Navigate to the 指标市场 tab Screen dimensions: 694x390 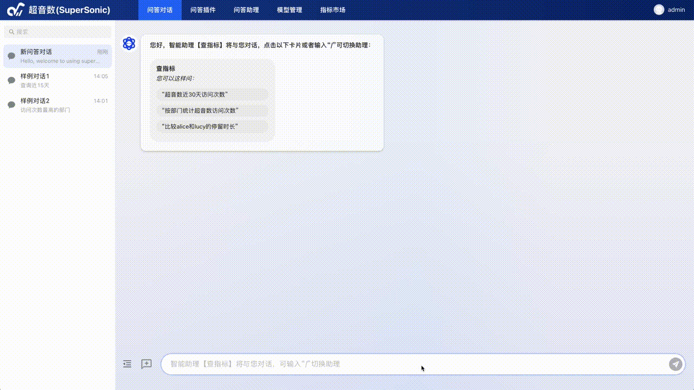pos(332,10)
